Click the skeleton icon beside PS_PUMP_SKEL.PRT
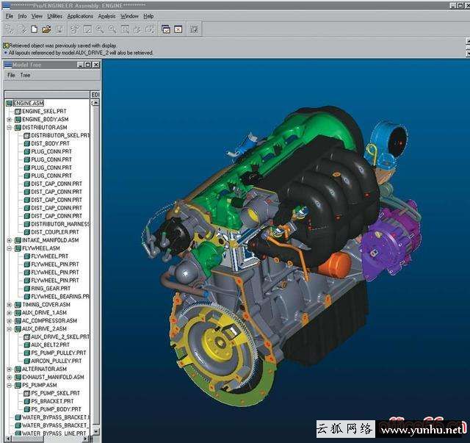Image resolution: width=470 pixels, height=443 pixels. (27, 393)
